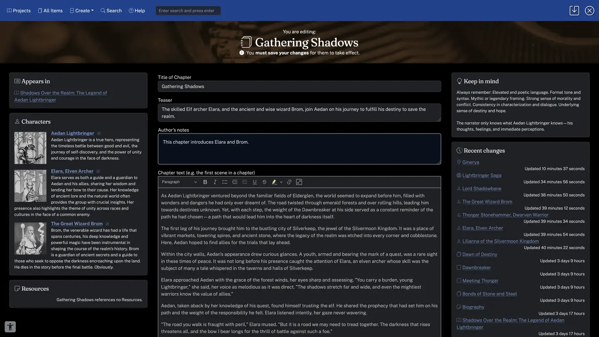The image size is (599, 337).
Task: Open the Paragraph style dropdown
Action: point(179,182)
